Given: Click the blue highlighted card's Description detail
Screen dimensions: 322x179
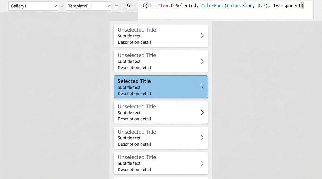Looking at the screenshot, I should tap(134, 94).
